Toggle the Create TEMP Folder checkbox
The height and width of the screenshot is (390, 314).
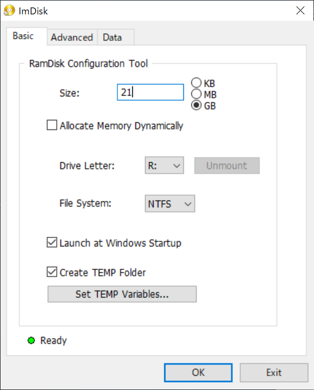pos(52,272)
